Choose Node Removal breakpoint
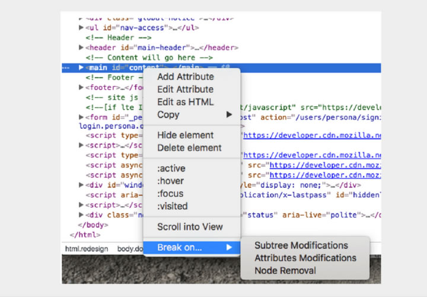The height and width of the screenshot is (297, 427). pos(285,270)
